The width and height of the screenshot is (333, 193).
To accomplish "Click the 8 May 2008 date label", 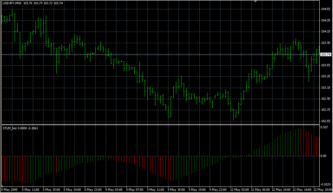I will [x=9, y=190].
